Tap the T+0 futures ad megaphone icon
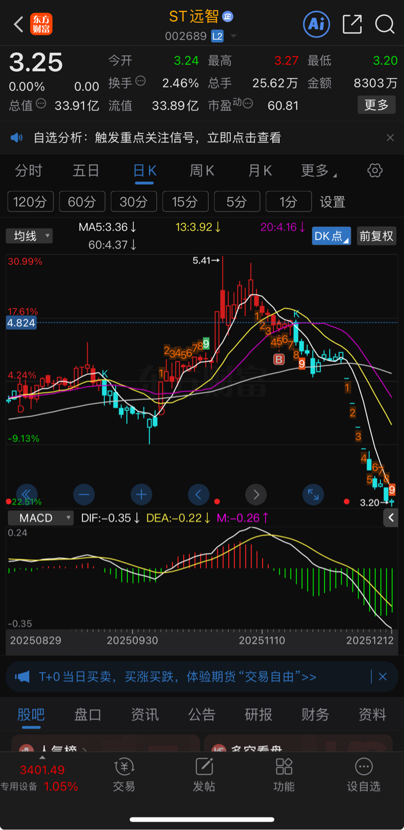 pyautogui.click(x=22, y=677)
